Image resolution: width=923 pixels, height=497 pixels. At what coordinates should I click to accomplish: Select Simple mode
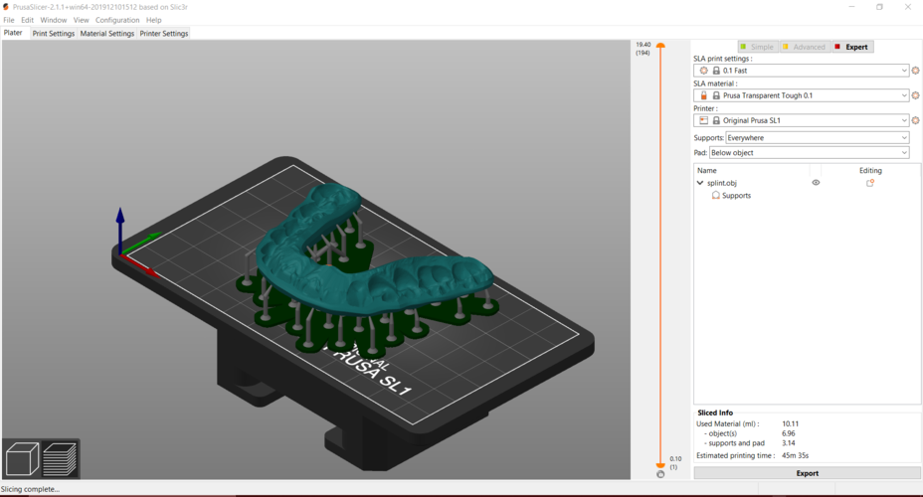pyautogui.click(x=758, y=47)
